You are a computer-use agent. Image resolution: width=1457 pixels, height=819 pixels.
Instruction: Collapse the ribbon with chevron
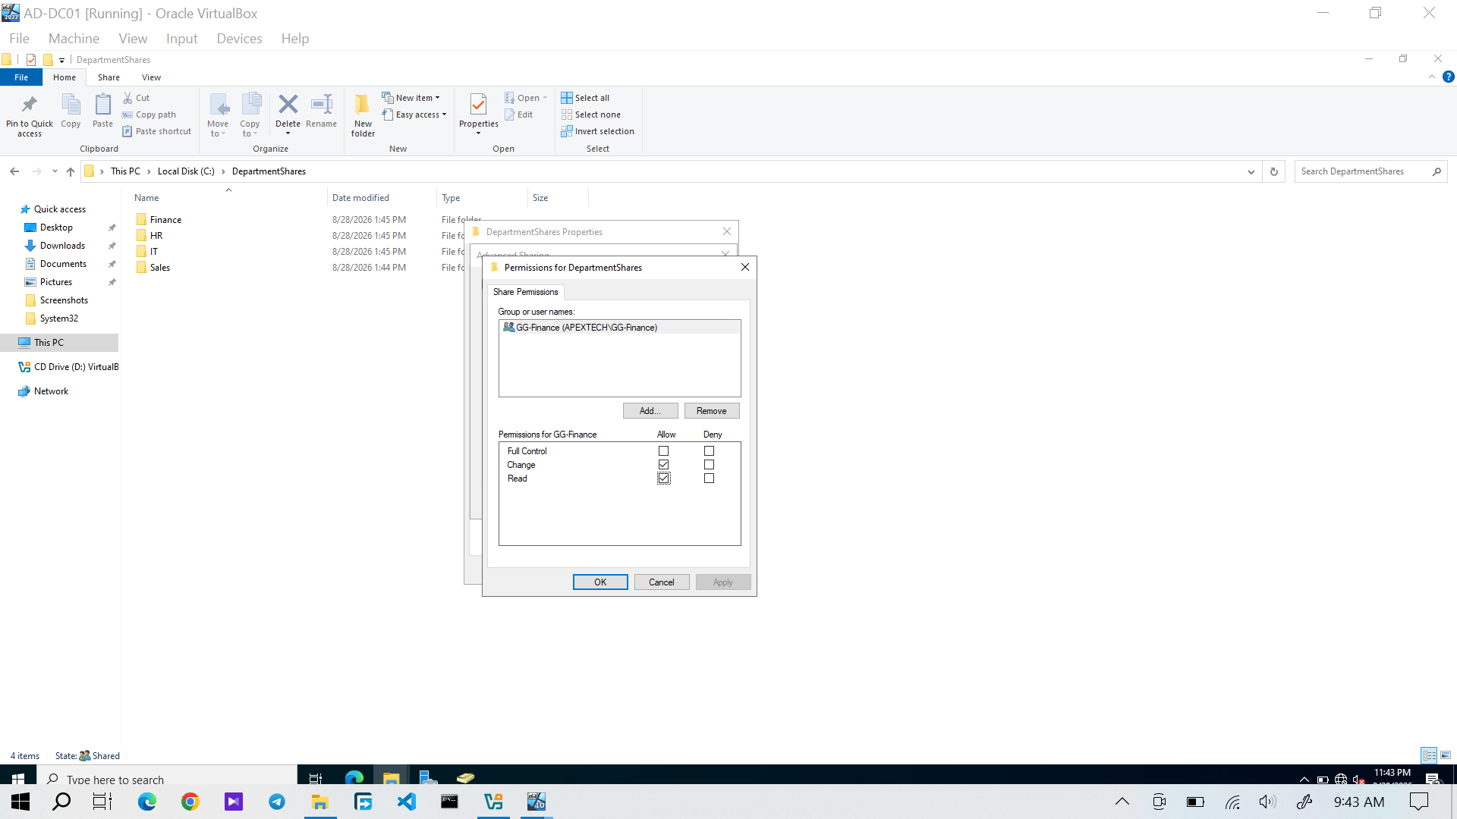tap(1432, 77)
